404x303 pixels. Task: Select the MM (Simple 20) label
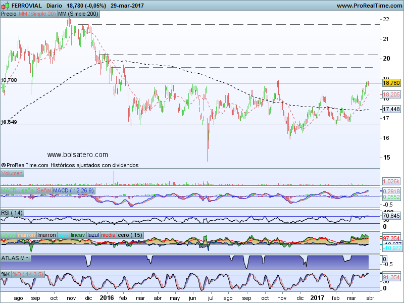click(x=37, y=14)
